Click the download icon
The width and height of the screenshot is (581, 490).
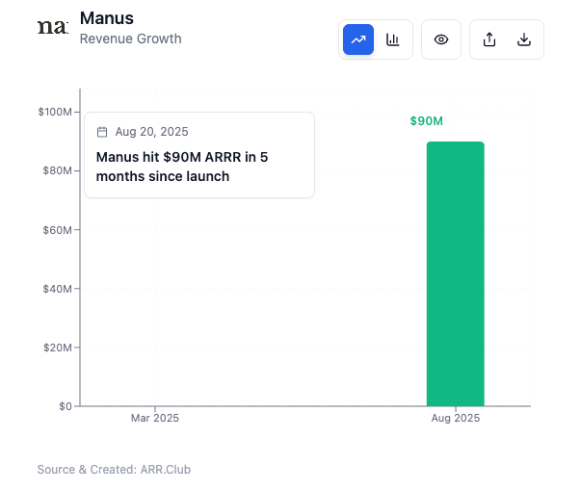[524, 39]
